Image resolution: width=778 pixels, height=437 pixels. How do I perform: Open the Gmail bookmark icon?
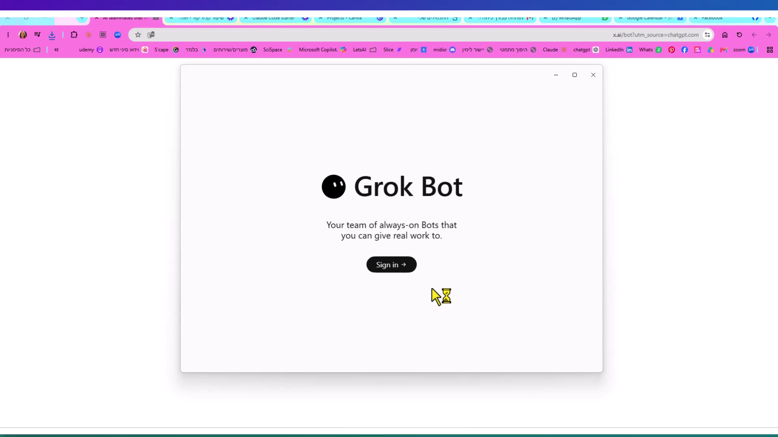click(x=723, y=50)
